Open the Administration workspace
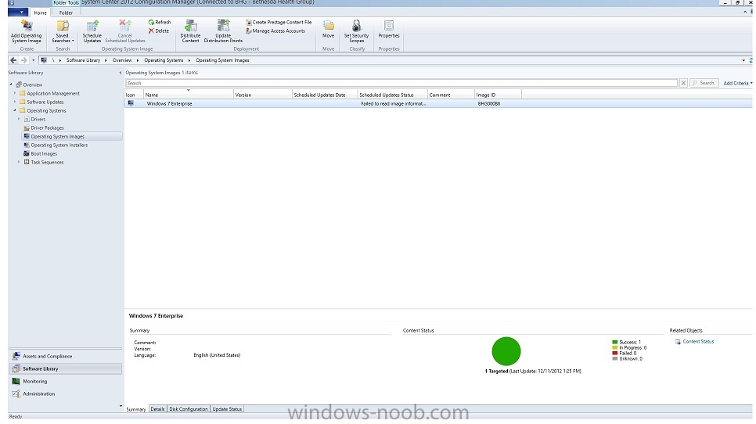The image size is (756, 424). (x=65, y=393)
